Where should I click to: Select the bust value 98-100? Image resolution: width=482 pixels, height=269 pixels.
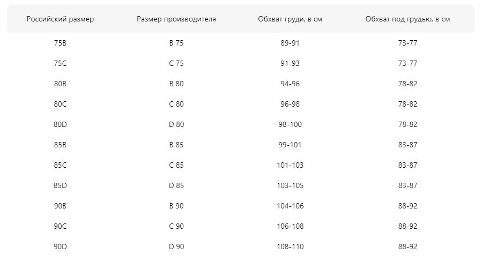[x=290, y=124]
